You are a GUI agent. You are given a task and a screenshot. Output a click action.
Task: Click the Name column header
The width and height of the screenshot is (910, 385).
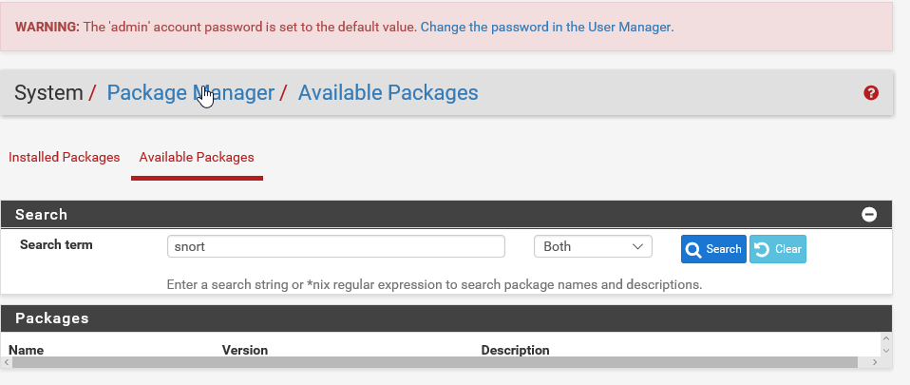(27, 350)
